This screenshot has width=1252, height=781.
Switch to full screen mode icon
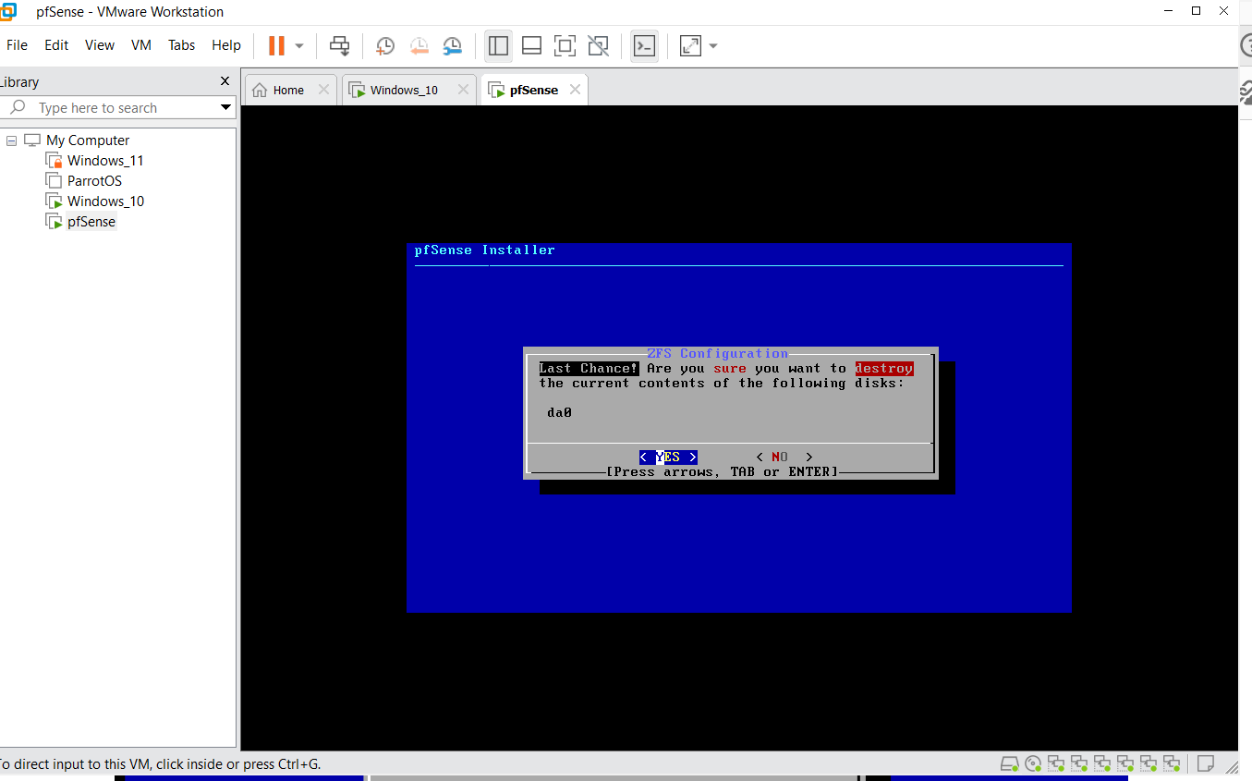coord(565,45)
